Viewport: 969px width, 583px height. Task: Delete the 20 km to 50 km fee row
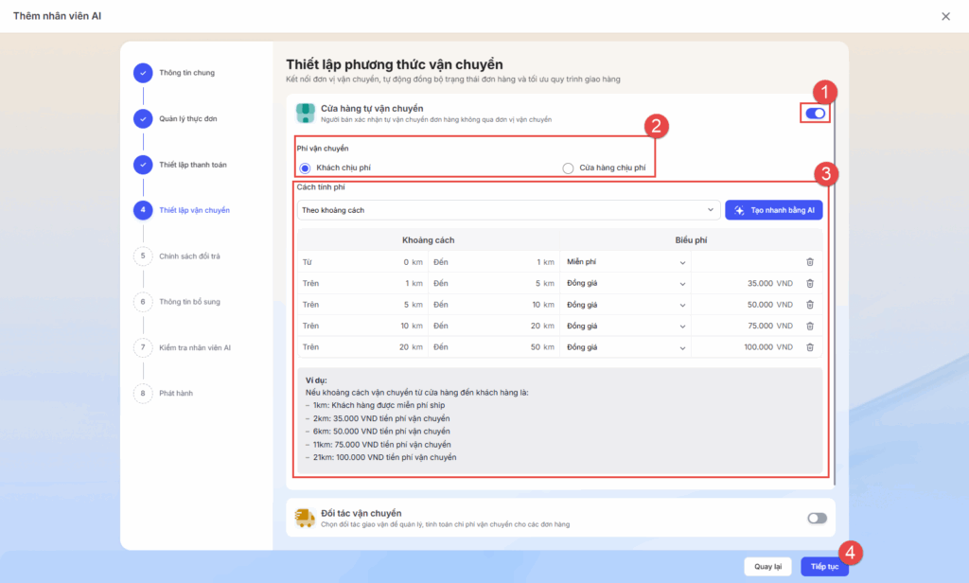pos(810,347)
